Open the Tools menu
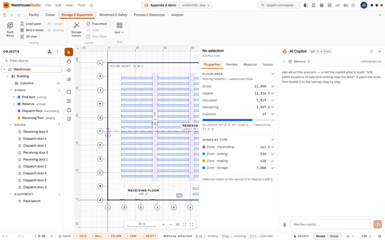Image resolution: width=385 pixels, height=240 pixels. 82,5
